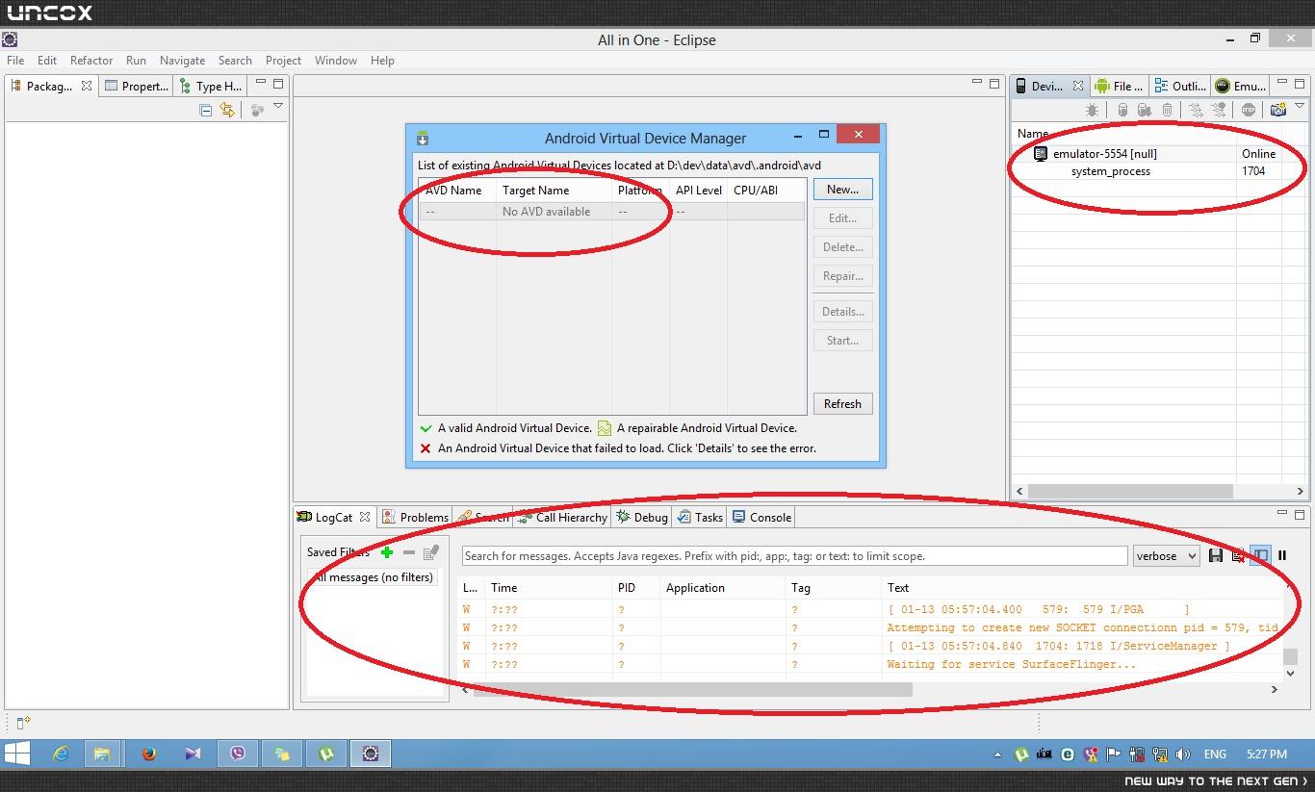The image size is (1315, 792).
Task: Add a new LogCat saved filter
Action: coord(386,552)
